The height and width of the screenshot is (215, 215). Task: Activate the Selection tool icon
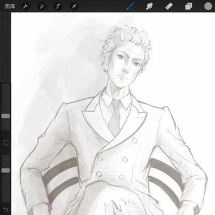point(58,7)
